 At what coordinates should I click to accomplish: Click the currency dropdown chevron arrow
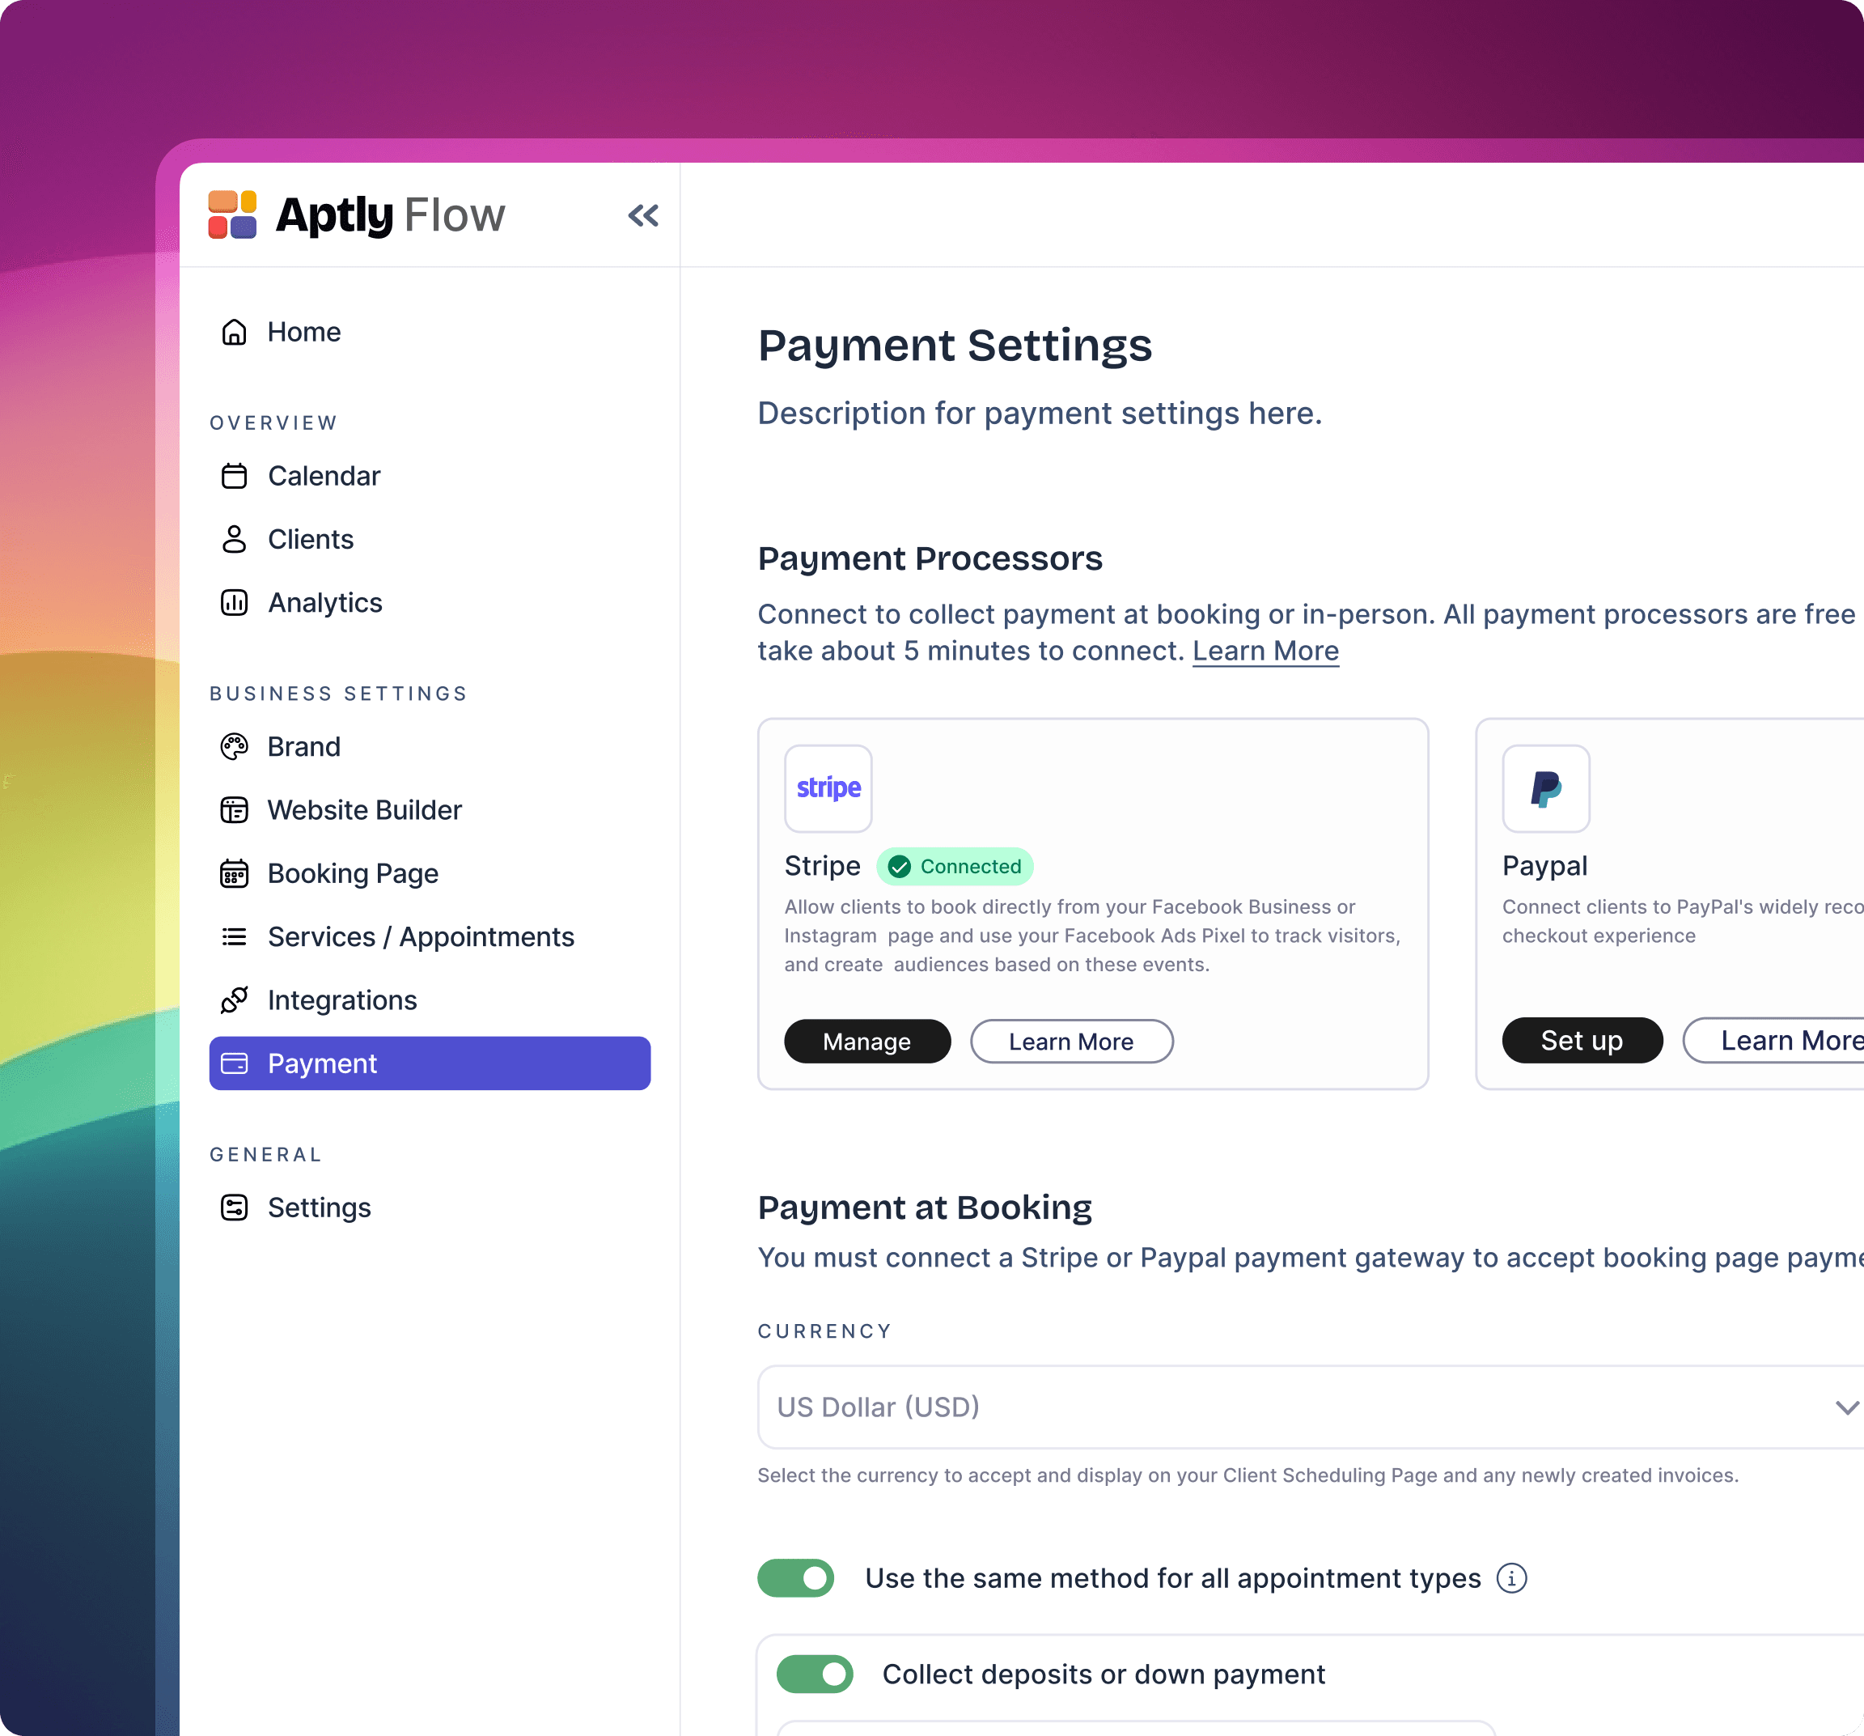[x=1846, y=1407]
